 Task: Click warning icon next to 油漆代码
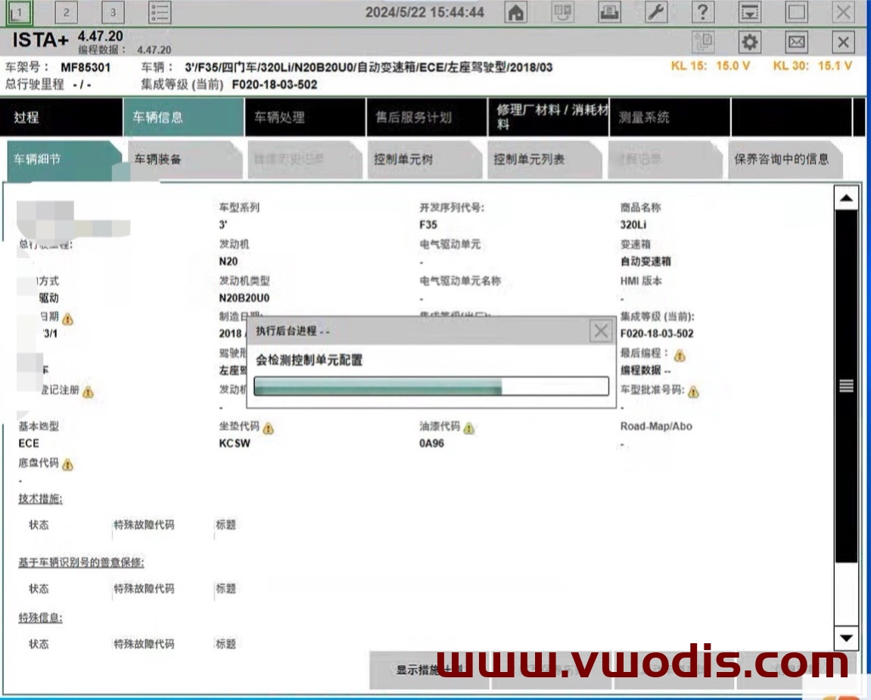[x=469, y=428]
